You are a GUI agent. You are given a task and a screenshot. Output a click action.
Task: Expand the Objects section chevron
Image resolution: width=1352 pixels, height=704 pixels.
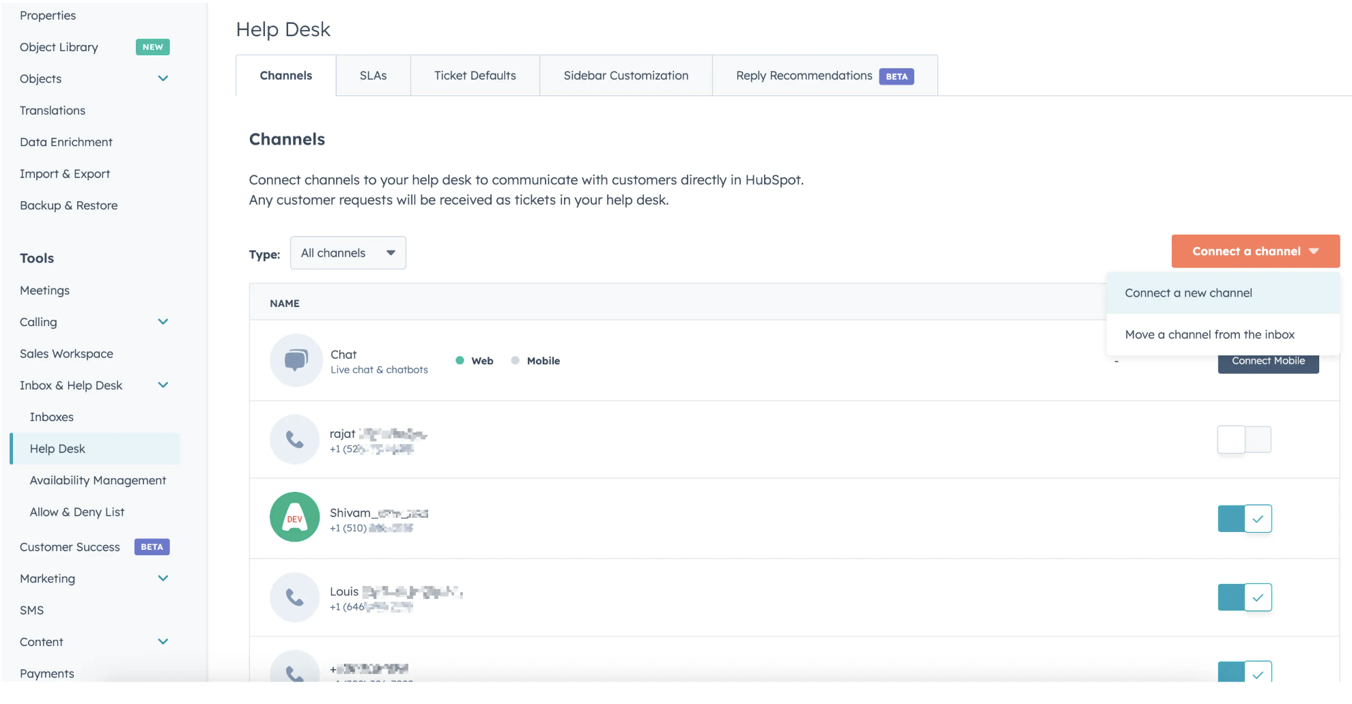[x=163, y=78]
